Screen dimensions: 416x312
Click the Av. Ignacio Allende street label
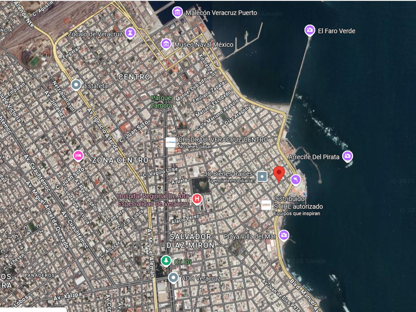coord(103,129)
